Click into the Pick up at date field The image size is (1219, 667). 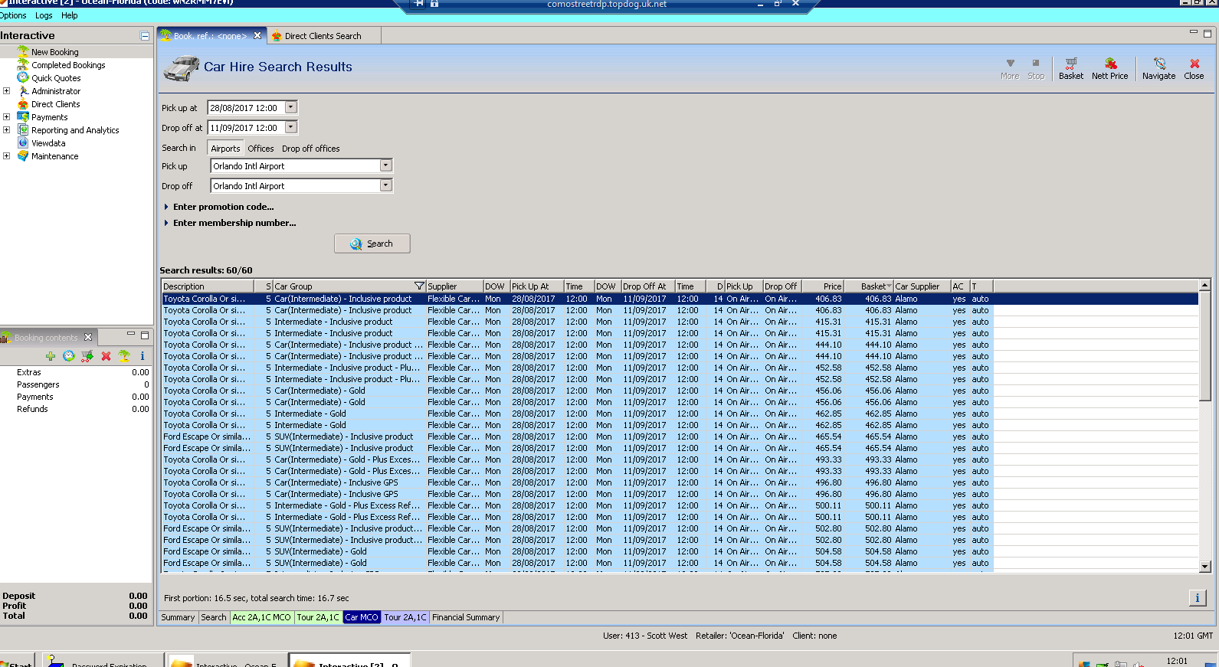[246, 108]
